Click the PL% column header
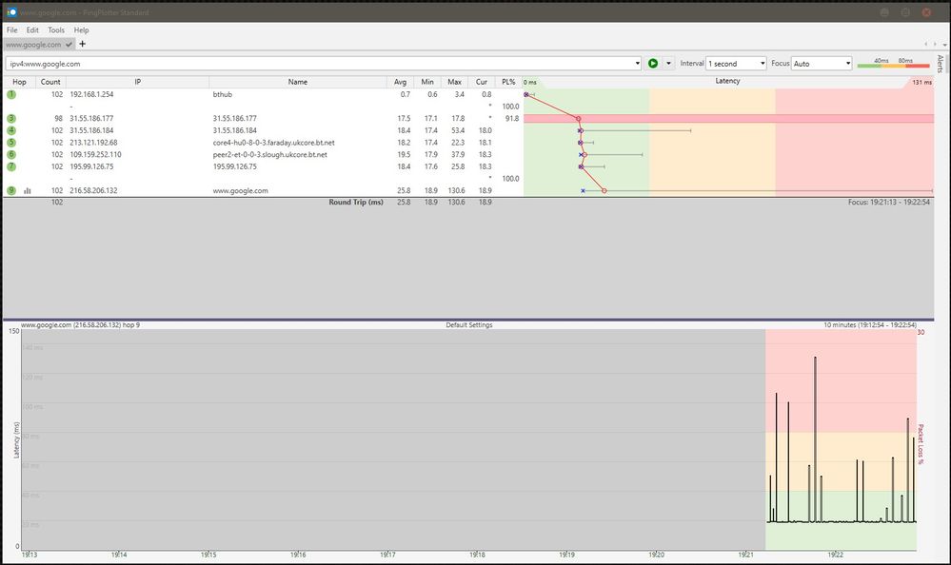This screenshot has height=565, width=951. click(508, 82)
